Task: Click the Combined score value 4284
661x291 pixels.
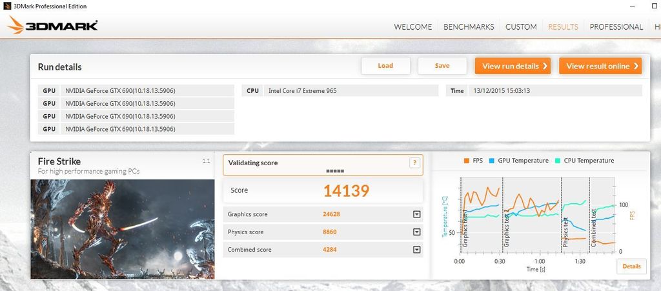Action: [x=330, y=250]
